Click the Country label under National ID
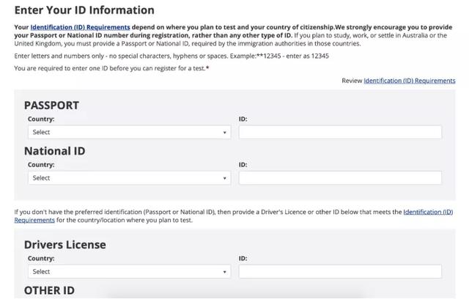The image size is (469, 299). click(x=41, y=165)
